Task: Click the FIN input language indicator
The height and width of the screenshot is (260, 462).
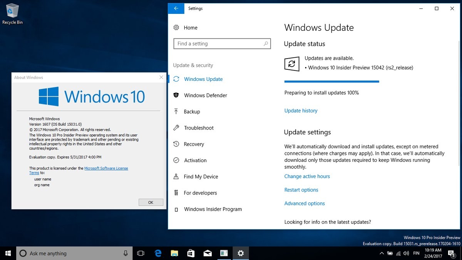Action: tap(416, 253)
